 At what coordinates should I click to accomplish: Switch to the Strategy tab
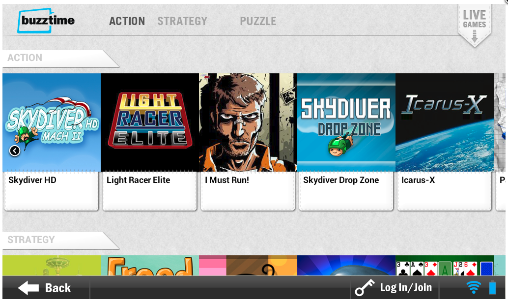(182, 22)
